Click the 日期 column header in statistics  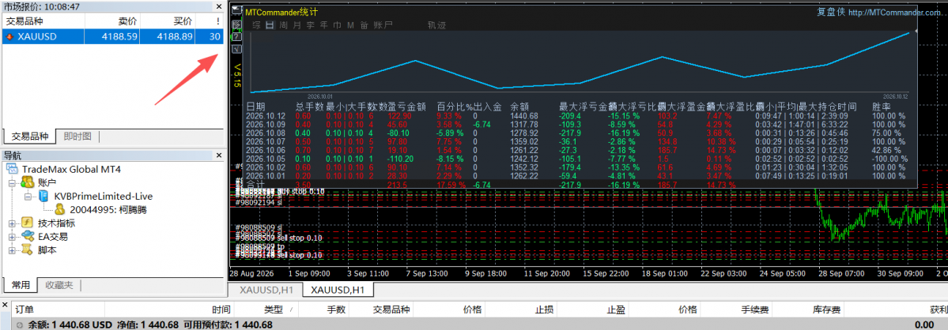[256, 106]
